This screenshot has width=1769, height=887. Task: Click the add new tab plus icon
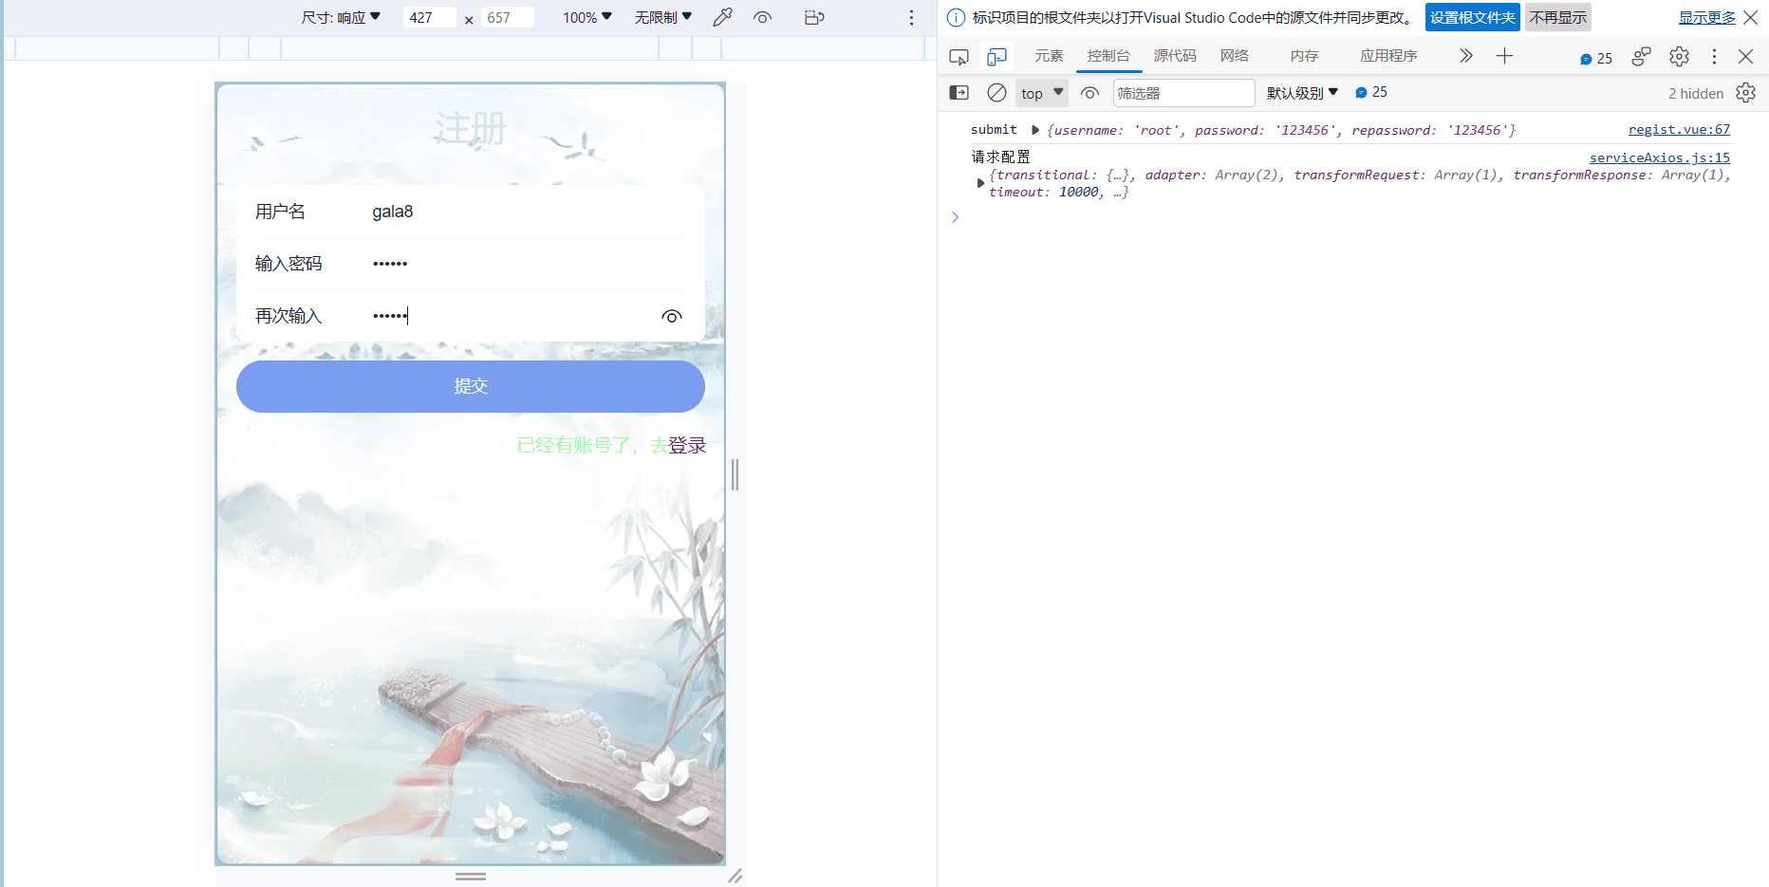coord(1504,57)
